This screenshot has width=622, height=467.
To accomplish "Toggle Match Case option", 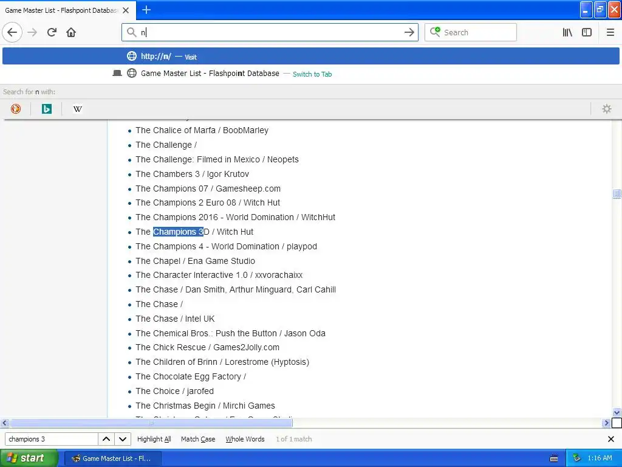I will tap(198, 439).
